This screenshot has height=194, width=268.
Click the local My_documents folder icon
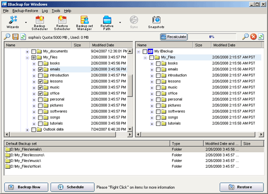(39, 51)
